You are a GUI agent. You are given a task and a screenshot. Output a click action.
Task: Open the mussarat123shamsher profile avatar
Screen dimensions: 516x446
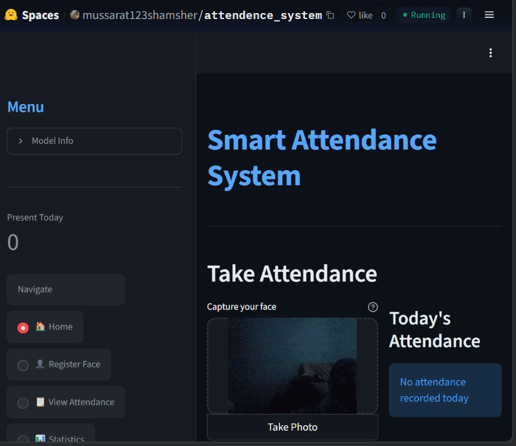point(75,15)
